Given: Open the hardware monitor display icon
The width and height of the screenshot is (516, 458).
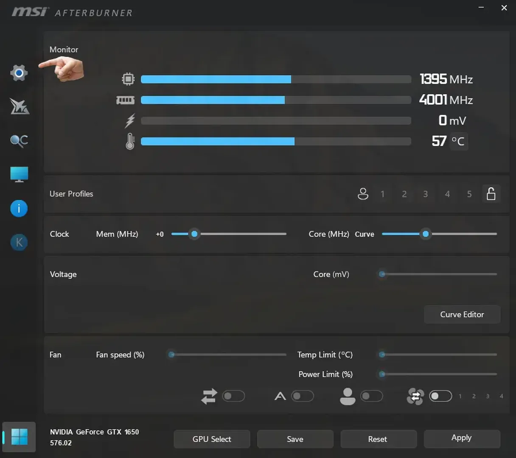Looking at the screenshot, I should click(19, 174).
